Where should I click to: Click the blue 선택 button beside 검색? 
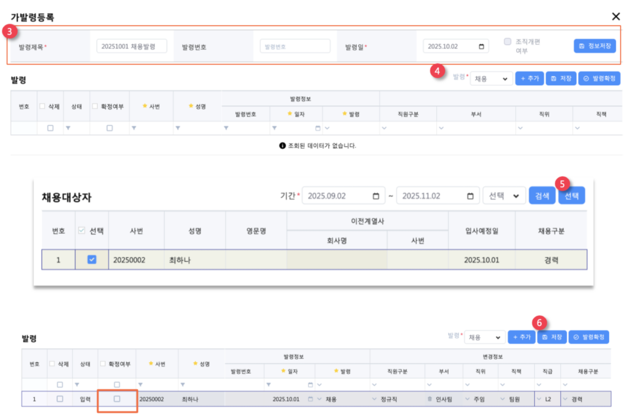(571, 196)
